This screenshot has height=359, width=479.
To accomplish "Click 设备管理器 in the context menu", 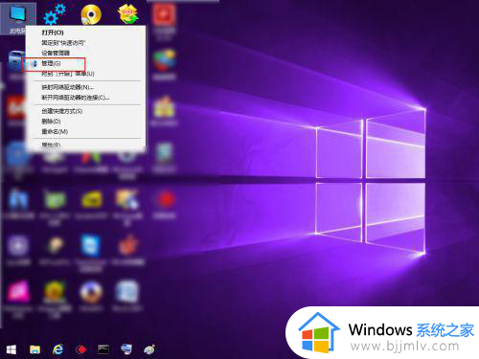I will [56, 53].
